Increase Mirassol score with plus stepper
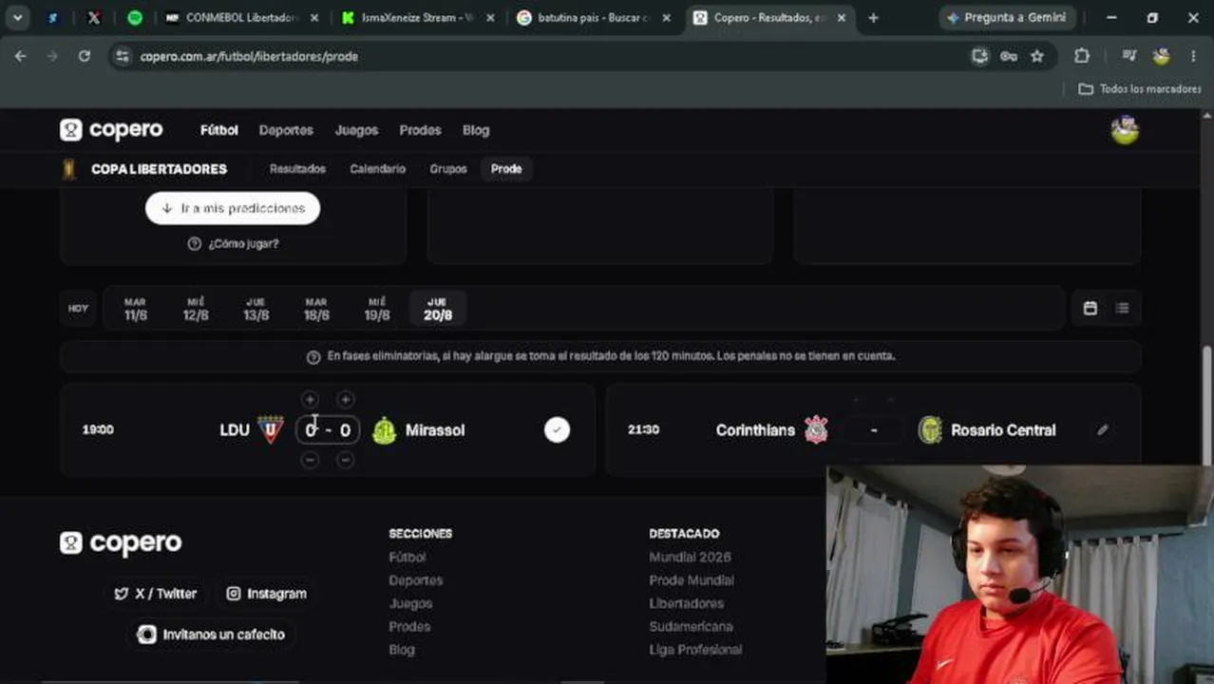This screenshot has width=1214, height=684. click(x=345, y=400)
